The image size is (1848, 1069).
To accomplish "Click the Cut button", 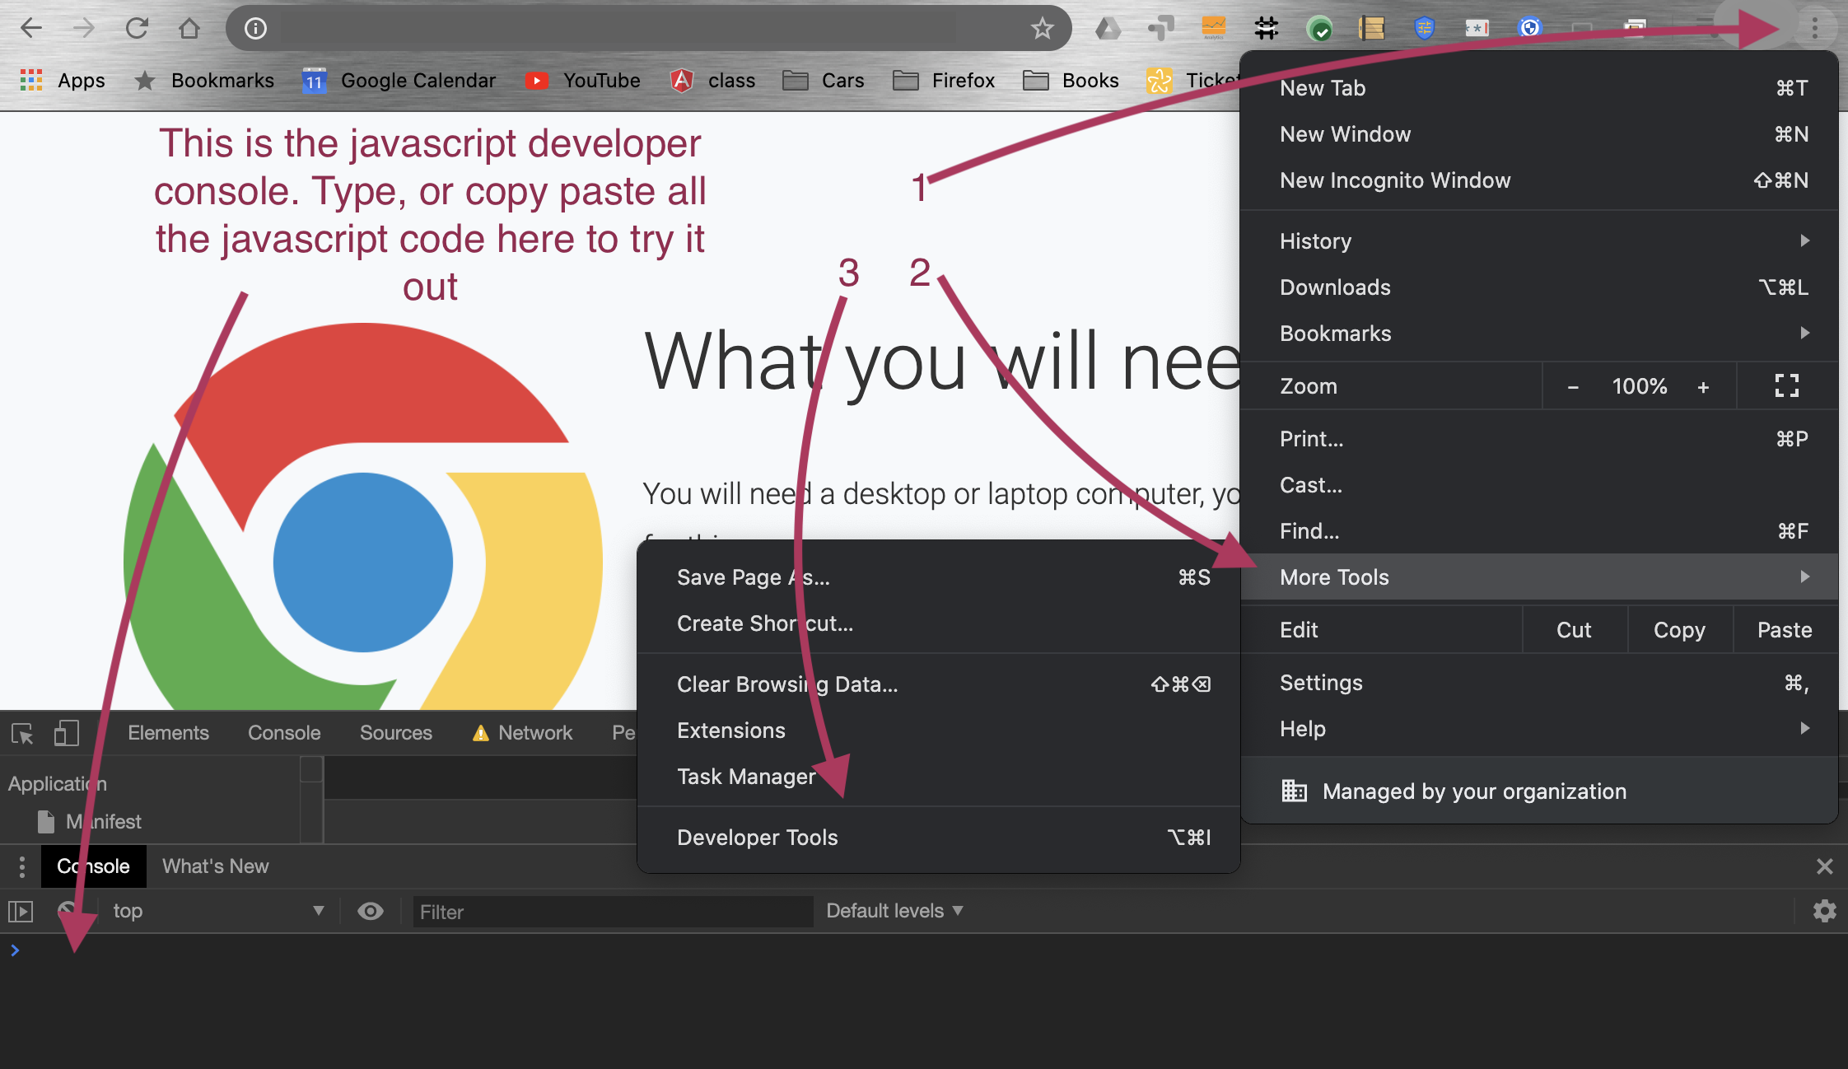I will pos(1575,630).
